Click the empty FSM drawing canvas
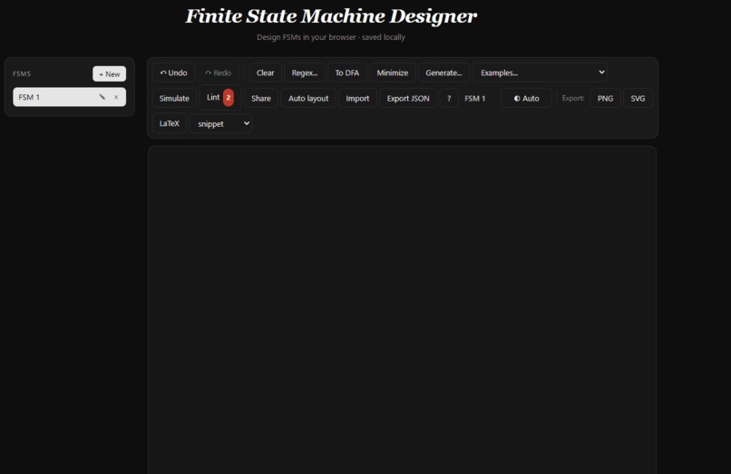Image resolution: width=731 pixels, height=474 pixels. click(403, 310)
